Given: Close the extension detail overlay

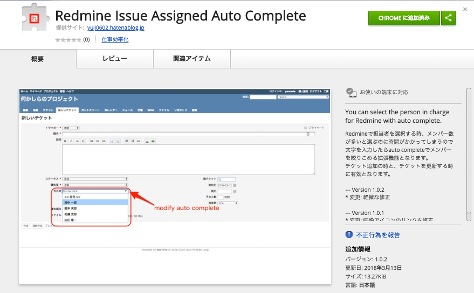Looking at the screenshot, I should pyautogui.click(x=465, y=9).
